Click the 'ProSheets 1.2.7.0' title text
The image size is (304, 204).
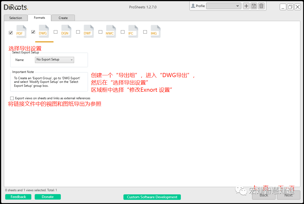click(x=143, y=7)
